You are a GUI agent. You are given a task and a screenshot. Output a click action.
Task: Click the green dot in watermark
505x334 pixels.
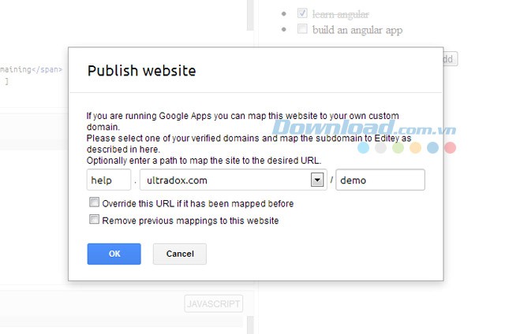click(x=398, y=147)
